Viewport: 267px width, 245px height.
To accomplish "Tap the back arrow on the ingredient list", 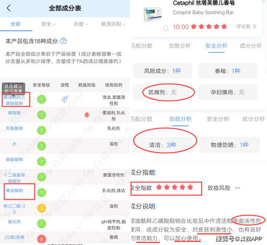I will coord(9,8).
